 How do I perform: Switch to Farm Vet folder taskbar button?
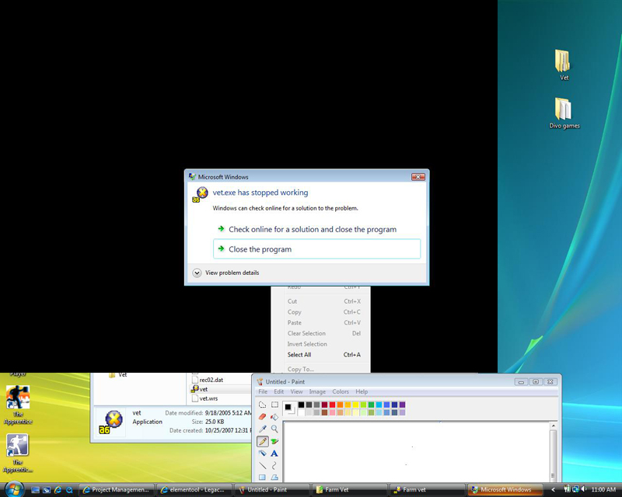350,490
